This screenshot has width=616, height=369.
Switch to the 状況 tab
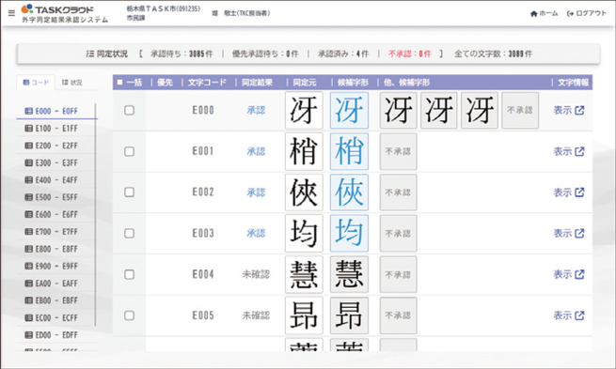tap(71, 83)
